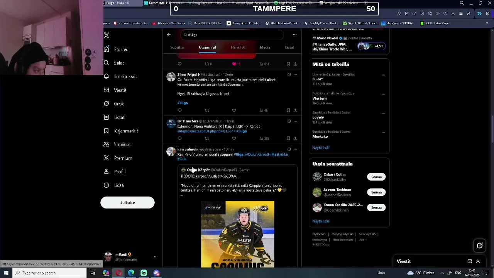Repost the EP Transfers post

[x=207, y=138]
